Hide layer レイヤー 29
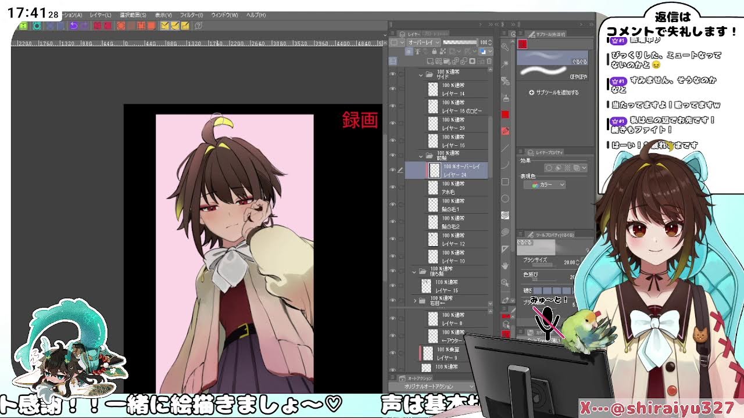This screenshot has width=744, height=418. [x=392, y=124]
